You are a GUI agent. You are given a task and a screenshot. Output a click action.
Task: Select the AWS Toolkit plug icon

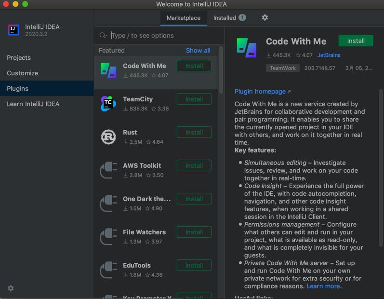click(108, 170)
